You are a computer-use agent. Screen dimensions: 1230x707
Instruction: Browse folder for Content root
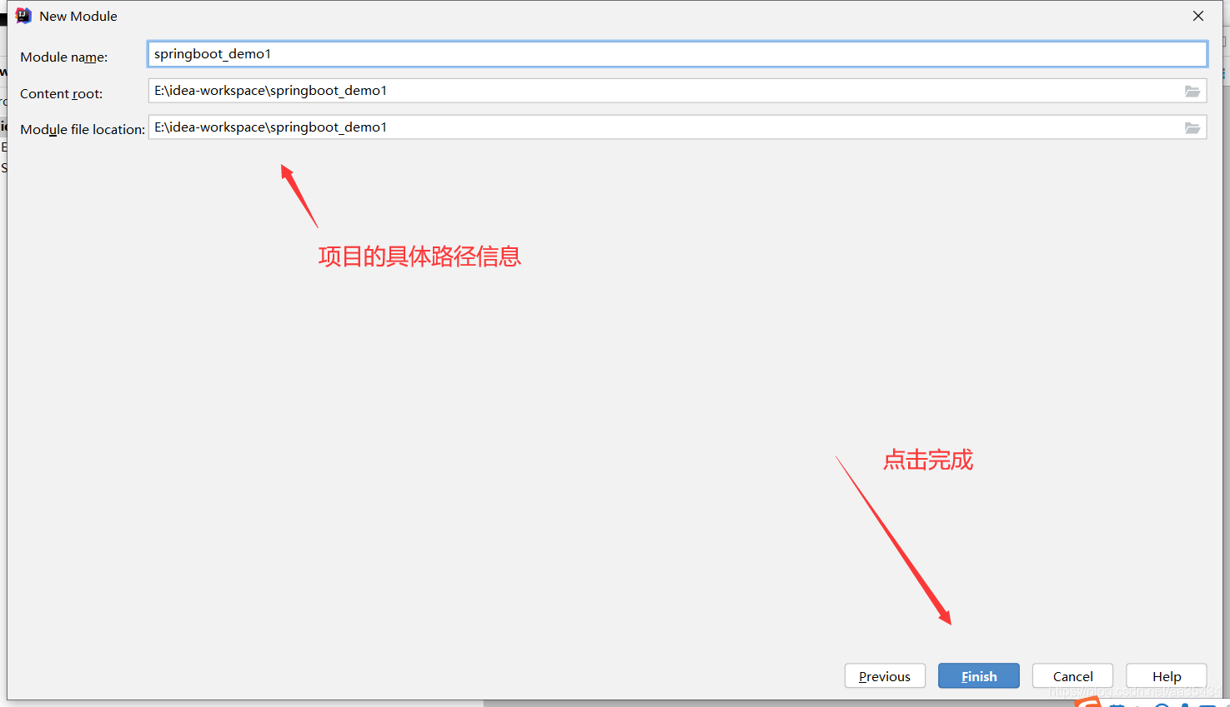1192,92
